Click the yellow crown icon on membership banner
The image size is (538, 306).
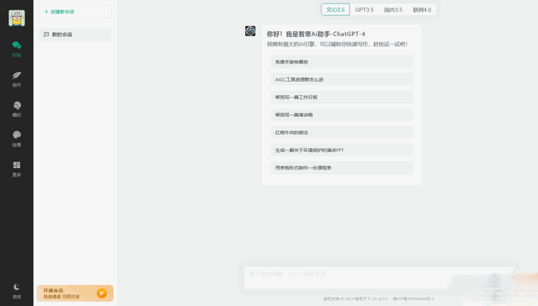(x=103, y=293)
